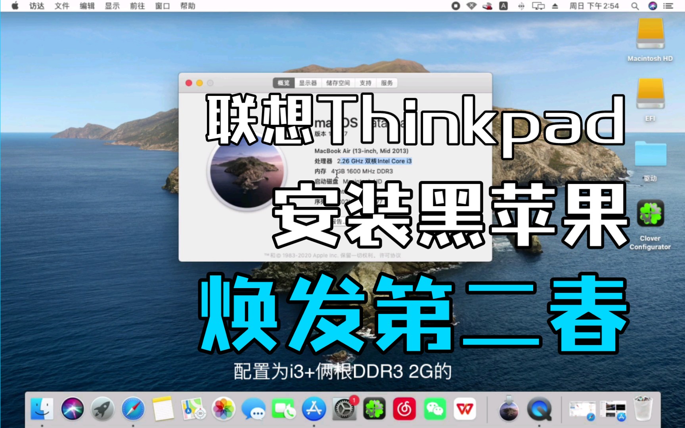Viewport: 685px width, 428px height.
Task: Open FaceTime app in the Dock
Action: click(x=284, y=409)
